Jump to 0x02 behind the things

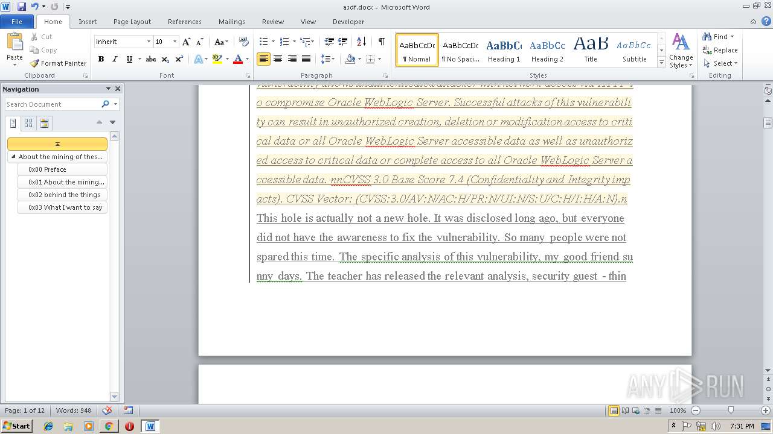[62, 195]
